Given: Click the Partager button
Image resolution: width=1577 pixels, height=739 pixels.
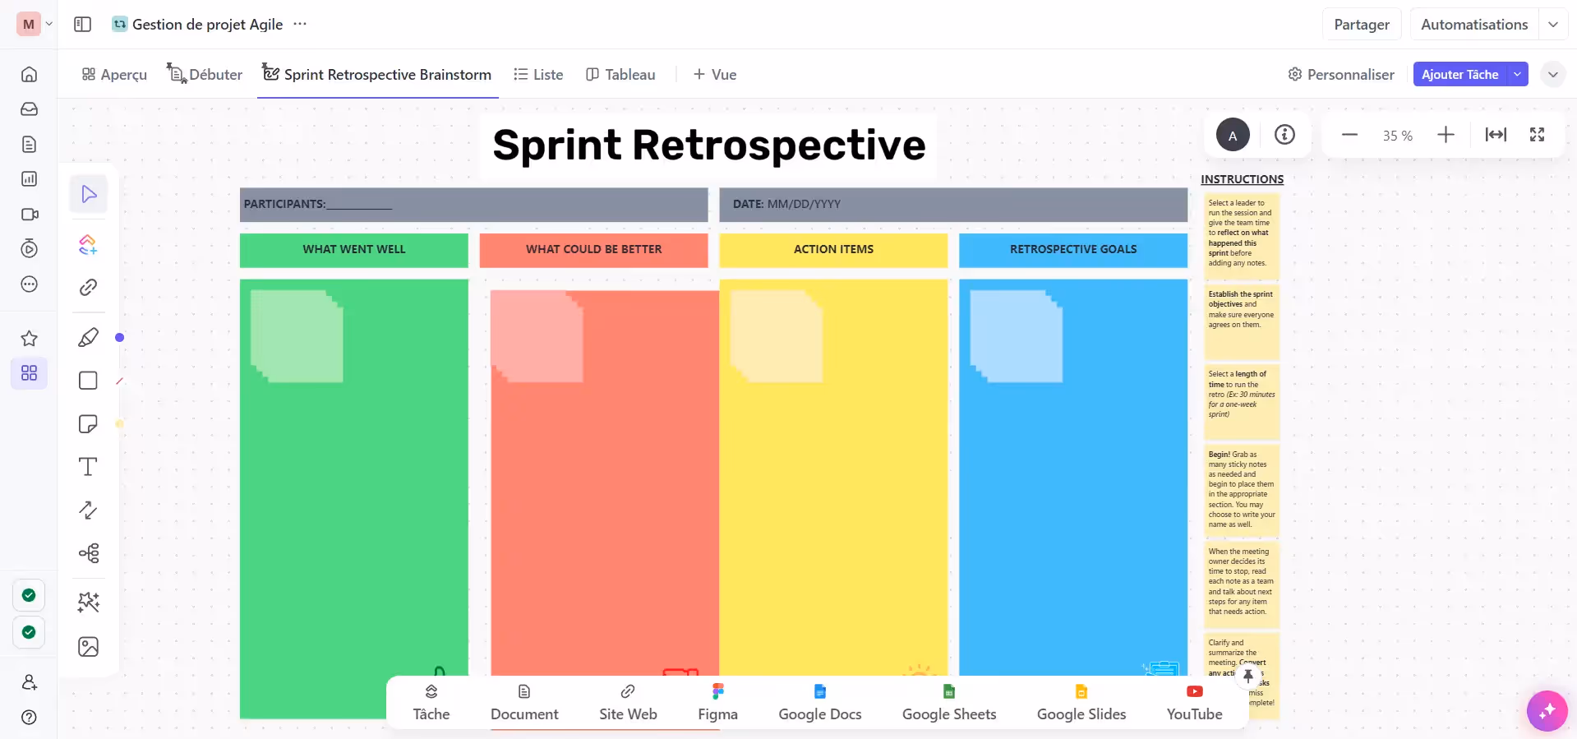Looking at the screenshot, I should 1361,25.
